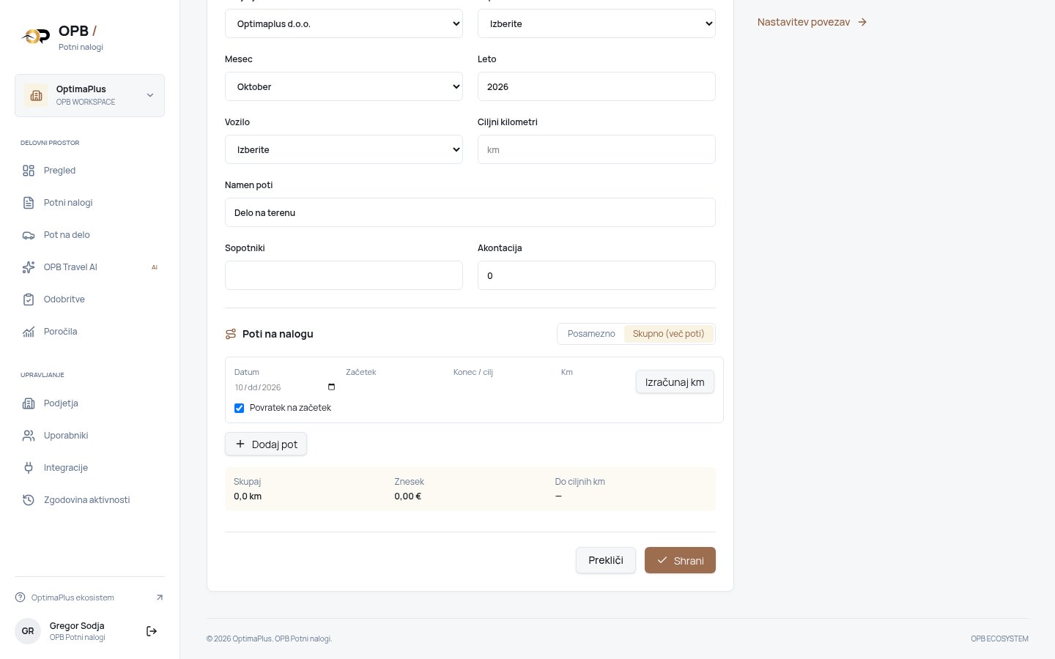Click the Podjetja building icon
This screenshot has height=659, width=1055.
[29, 403]
